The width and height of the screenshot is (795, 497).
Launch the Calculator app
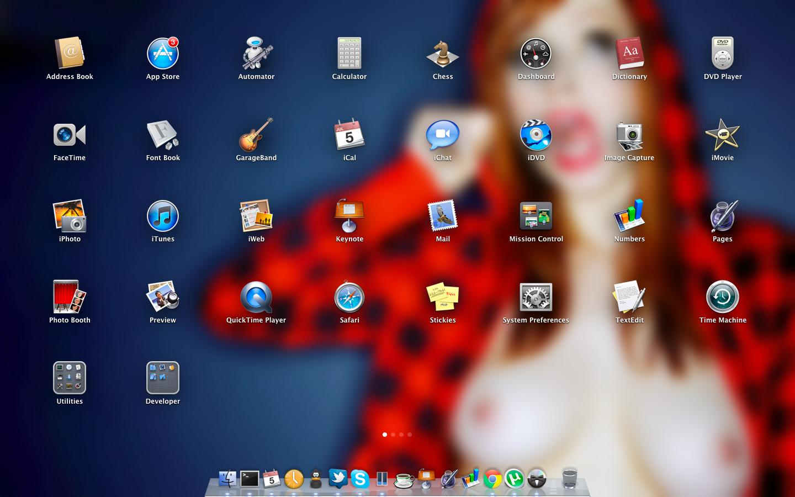pos(349,53)
